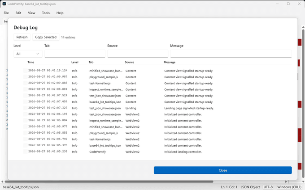Screen dimensions: 305x190
Task: Click timestamp 2026-08-27 00:42:05.977
Action: tap(48, 127)
